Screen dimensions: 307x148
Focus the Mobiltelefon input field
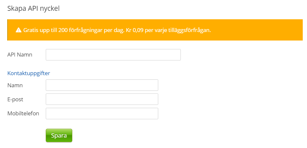[102, 114]
